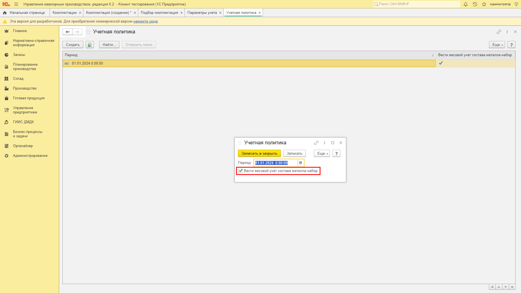Move down one record in the list
This screenshot has height=293, width=521.
[506, 287]
